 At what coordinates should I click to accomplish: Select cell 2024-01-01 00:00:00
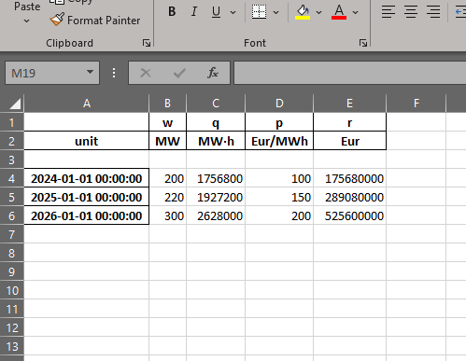(x=87, y=178)
